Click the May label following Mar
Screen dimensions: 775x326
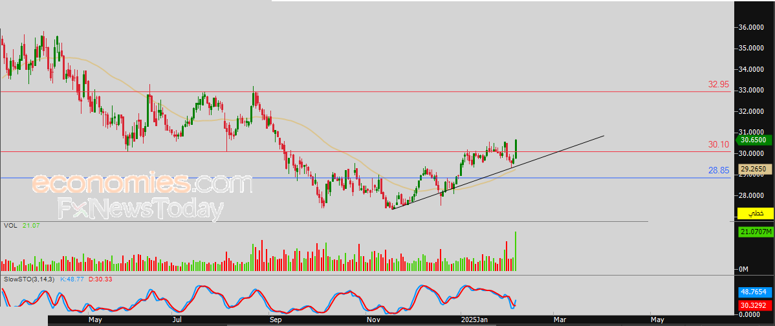point(657,321)
